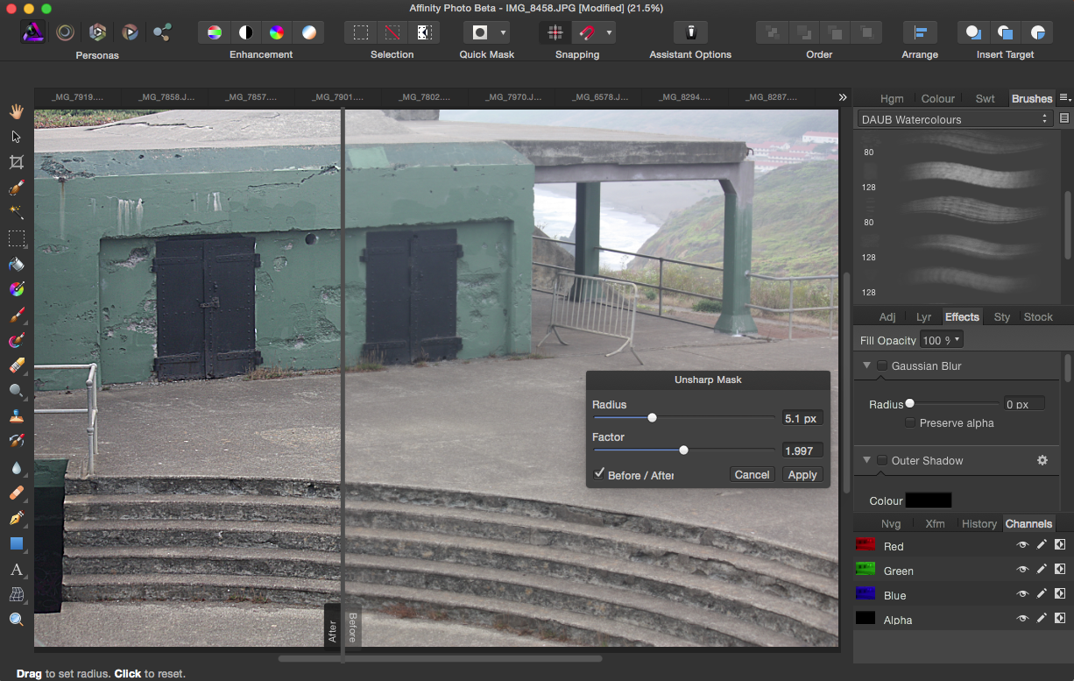The height and width of the screenshot is (681, 1074).
Task: Uncheck Before / After in Unsharp Mask
Action: (599, 474)
